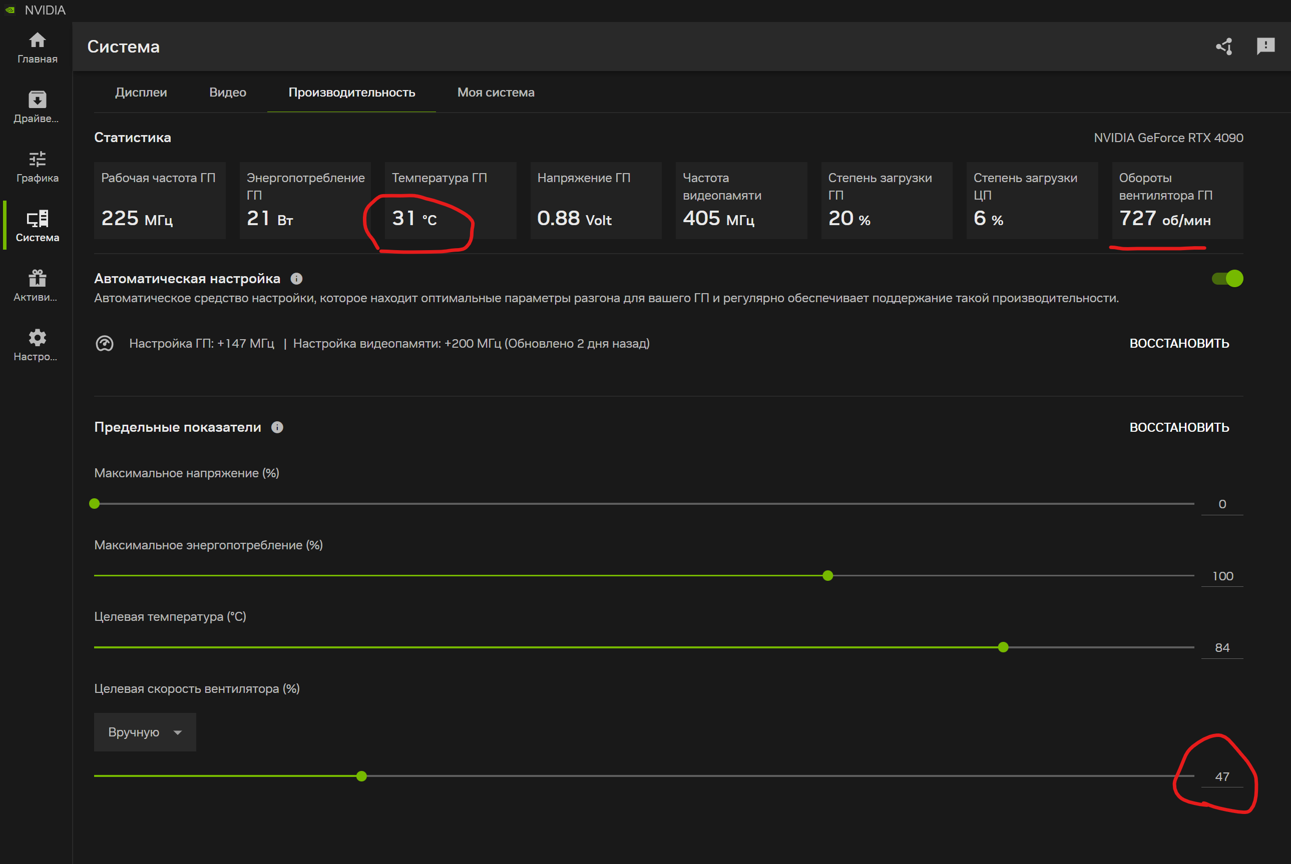Click the power limit value field showing 100
The height and width of the screenshot is (864, 1291).
tap(1222, 576)
